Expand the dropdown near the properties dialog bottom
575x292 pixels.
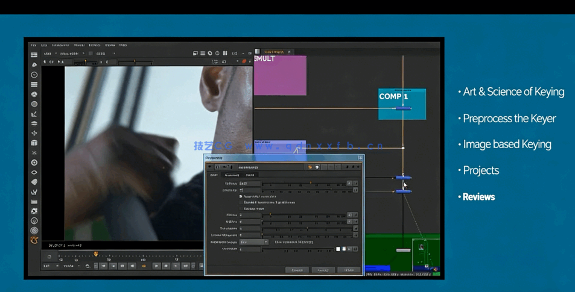pos(253,242)
